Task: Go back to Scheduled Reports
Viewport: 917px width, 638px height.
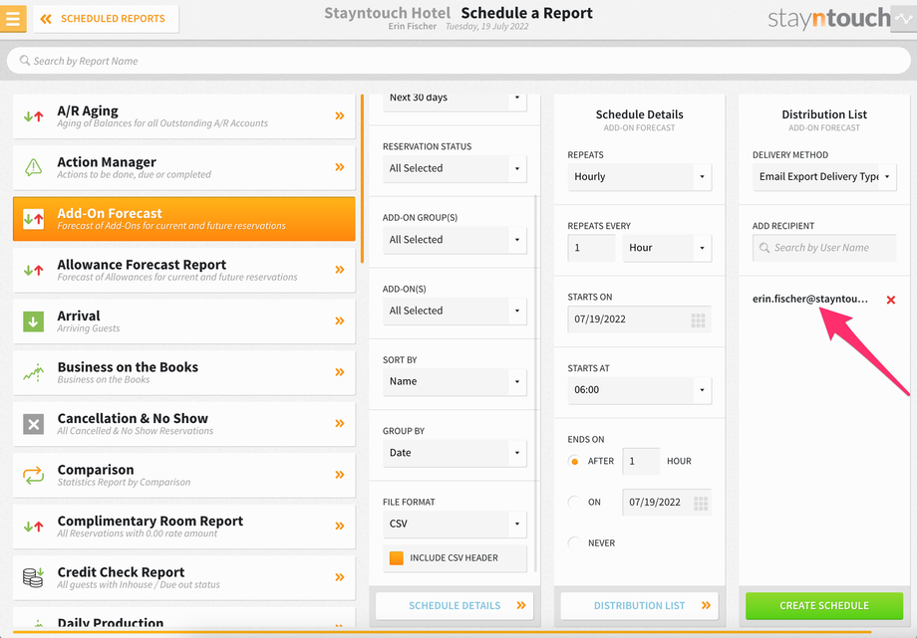Action: [107, 19]
